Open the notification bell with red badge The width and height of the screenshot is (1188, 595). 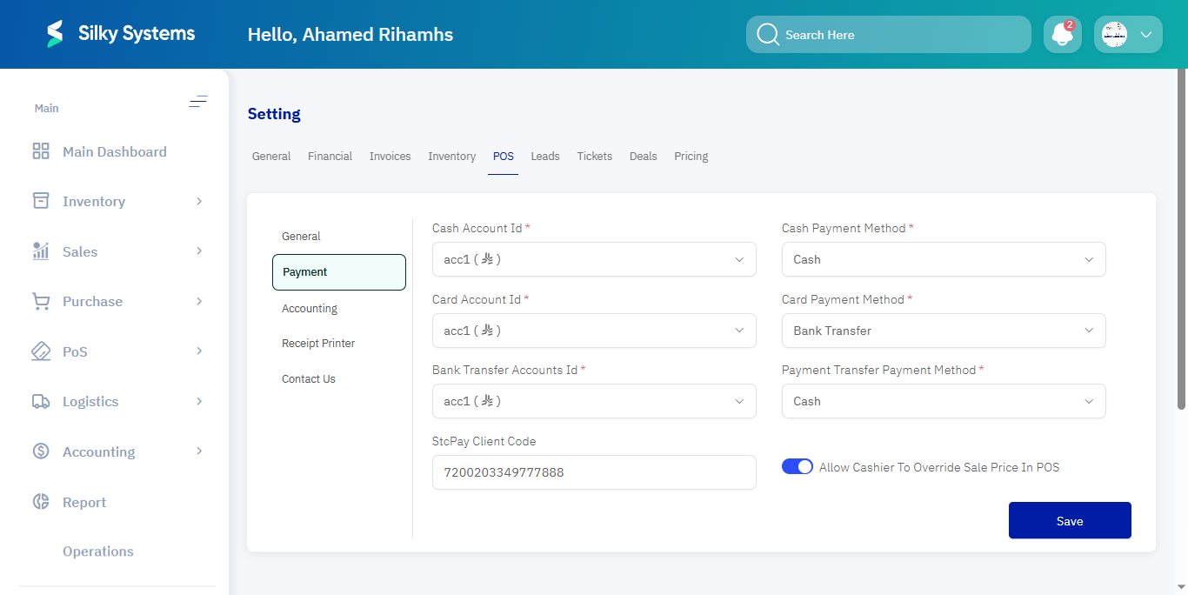click(1062, 34)
